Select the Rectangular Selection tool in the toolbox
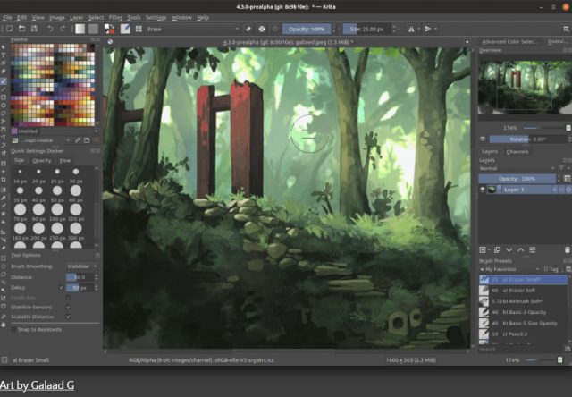Screen dimensions: 572x397 tap(4, 258)
